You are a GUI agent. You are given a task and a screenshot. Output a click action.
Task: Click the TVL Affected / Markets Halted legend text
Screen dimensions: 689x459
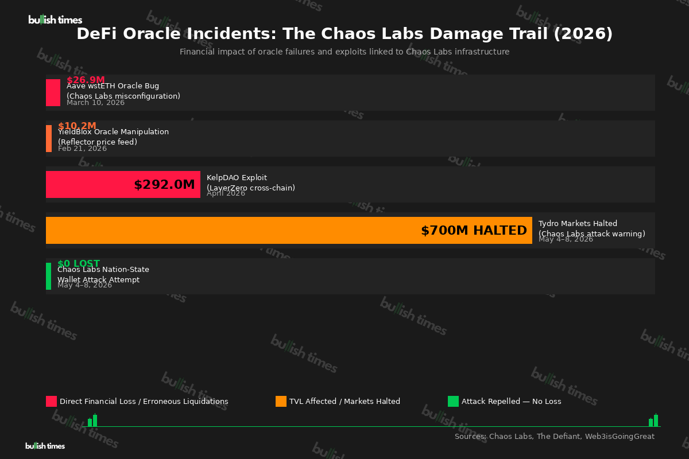[x=344, y=402]
